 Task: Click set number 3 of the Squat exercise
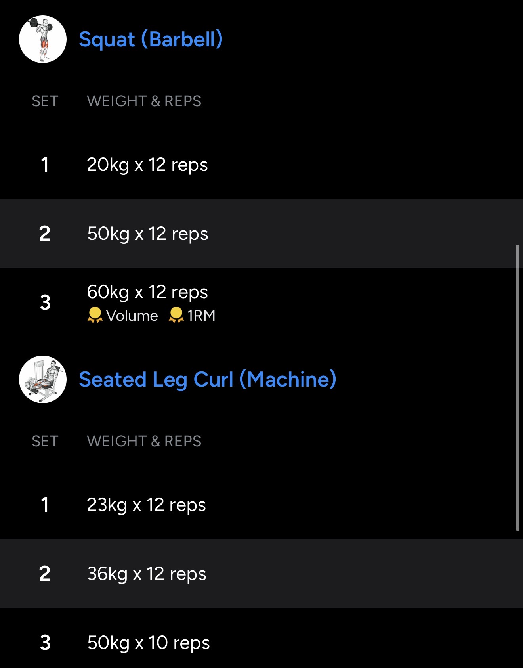click(x=45, y=302)
